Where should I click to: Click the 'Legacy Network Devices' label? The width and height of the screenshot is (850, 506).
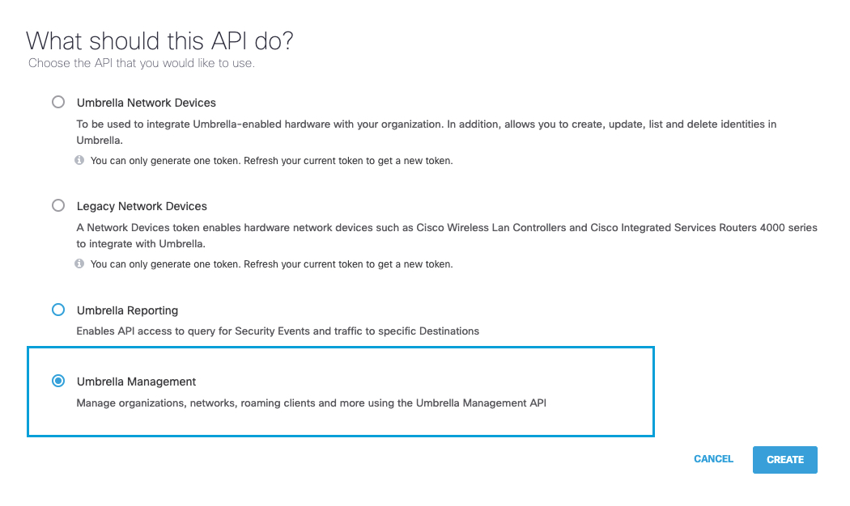(x=142, y=206)
